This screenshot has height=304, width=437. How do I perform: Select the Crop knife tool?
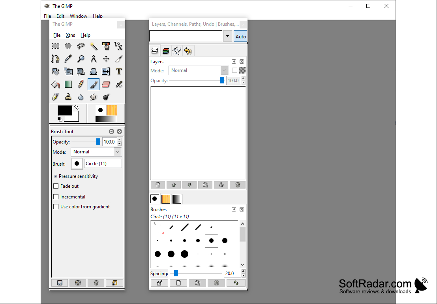point(118,59)
